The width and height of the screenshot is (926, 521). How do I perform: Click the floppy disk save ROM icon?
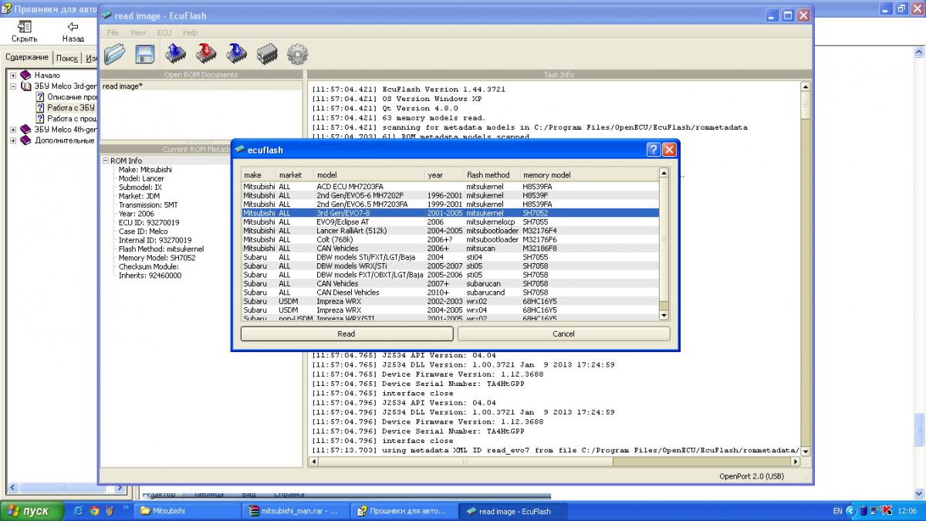pos(144,53)
